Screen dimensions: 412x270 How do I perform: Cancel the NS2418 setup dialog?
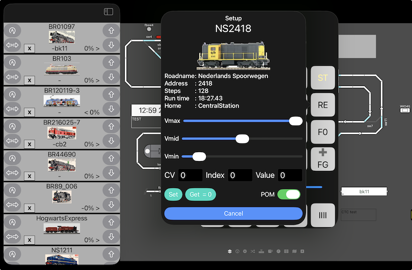(x=233, y=213)
